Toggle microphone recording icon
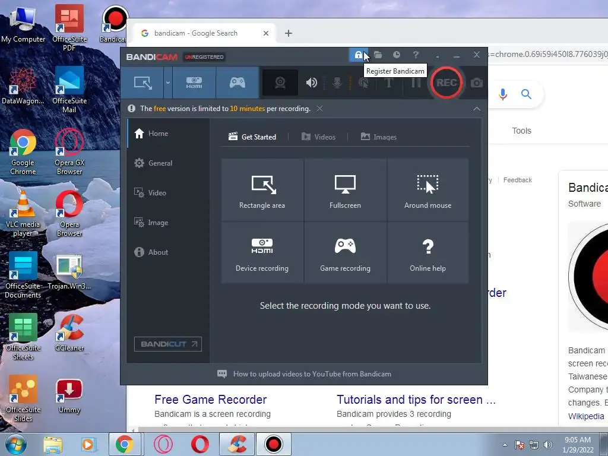This screenshot has width=608, height=456. point(337,83)
